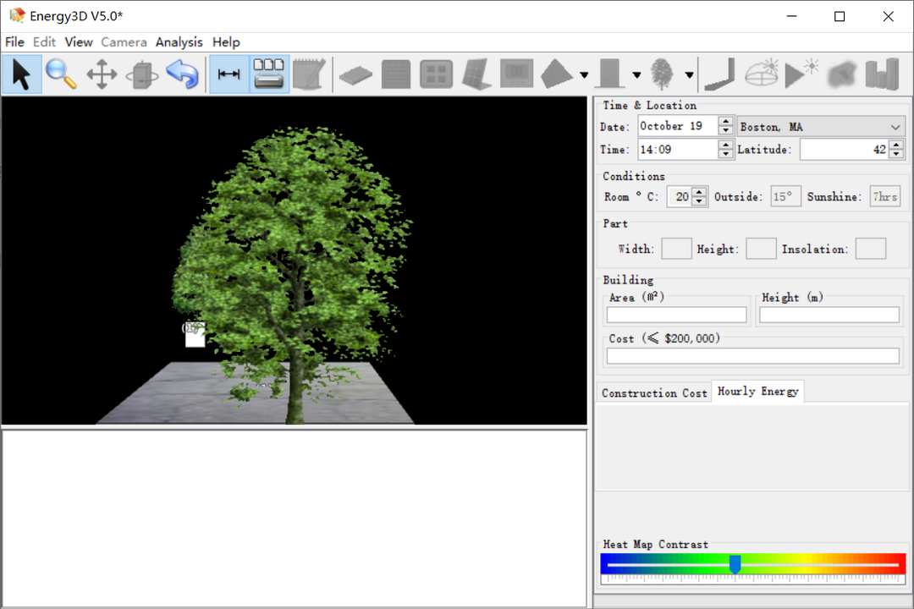
Task: Open the Boston, MA city dropdown
Action: coord(820,127)
